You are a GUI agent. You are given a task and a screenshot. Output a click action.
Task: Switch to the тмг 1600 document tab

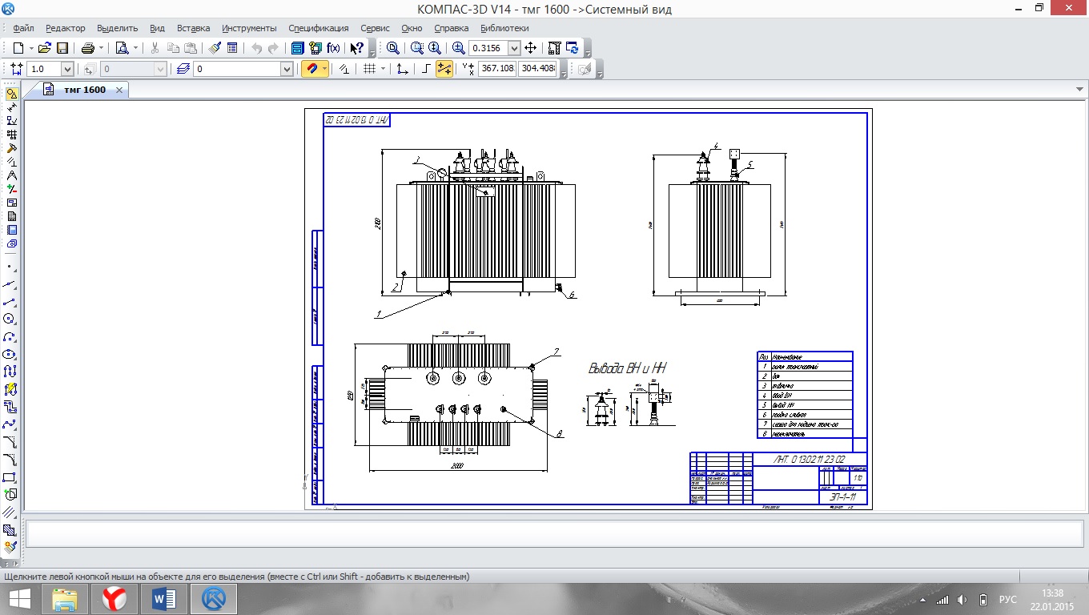point(84,90)
